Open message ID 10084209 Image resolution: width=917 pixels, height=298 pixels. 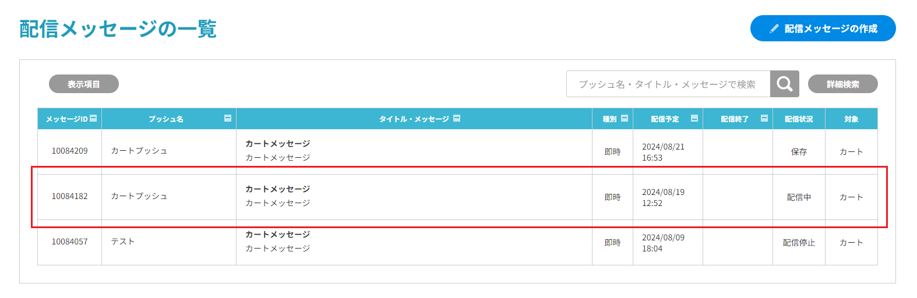click(69, 151)
